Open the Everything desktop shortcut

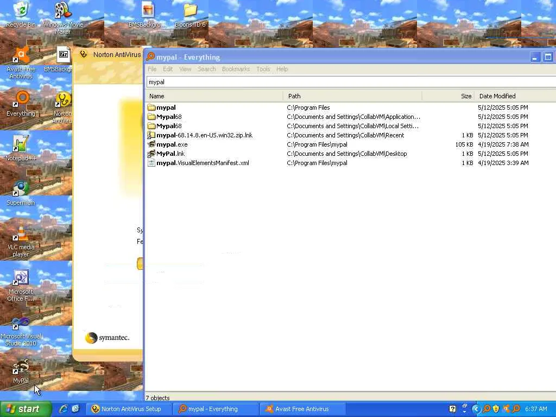click(x=21, y=104)
